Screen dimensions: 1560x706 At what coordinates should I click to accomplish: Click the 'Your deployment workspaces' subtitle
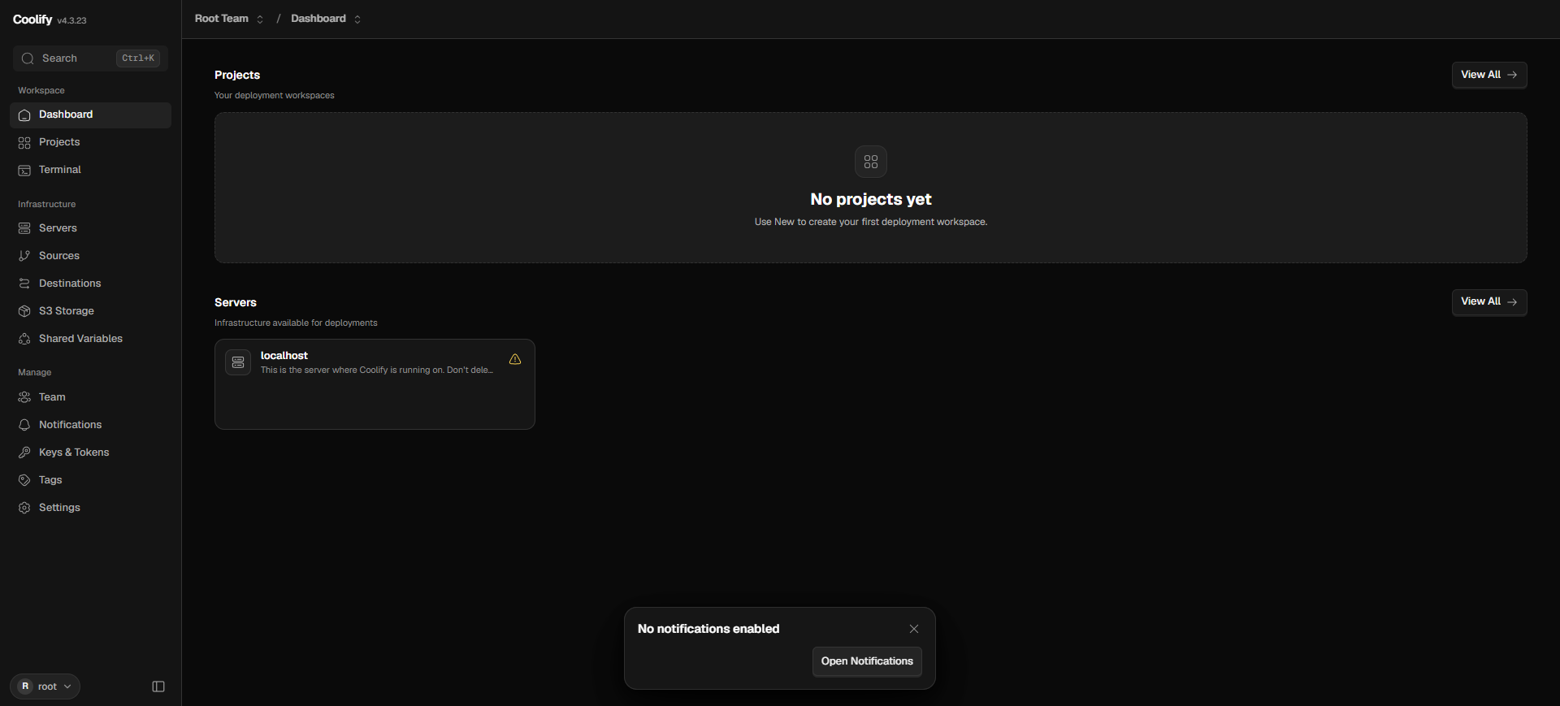pyautogui.click(x=275, y=96)
